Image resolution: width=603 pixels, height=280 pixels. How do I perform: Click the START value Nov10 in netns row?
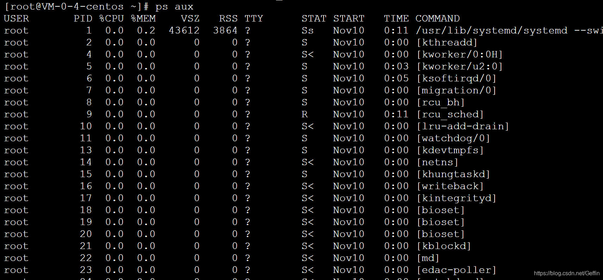click(x=349, y=162)
